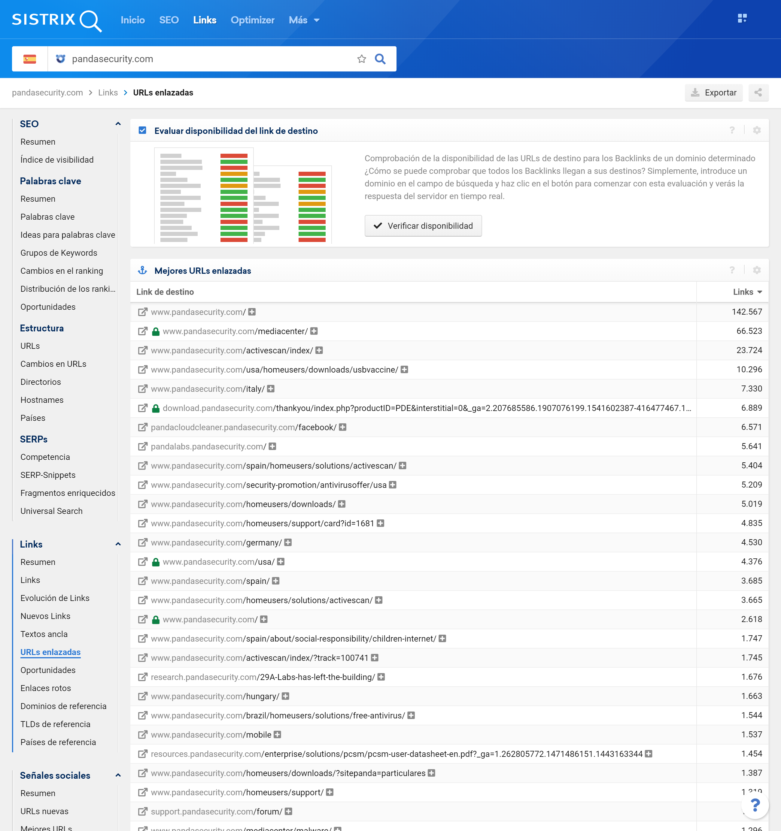Click green lock on www.pandasecurity.com/usa/ row
The height and width of the screenshot is (831, 781).
click(x=156, y=562)
